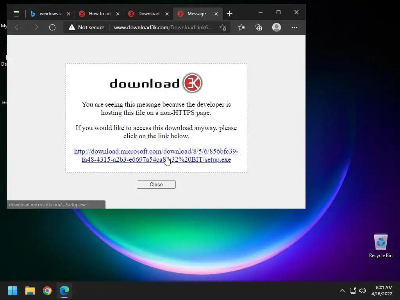Open the microsoft.com setup.exe download link
This screenshot has width=400, height=300.
156,155
